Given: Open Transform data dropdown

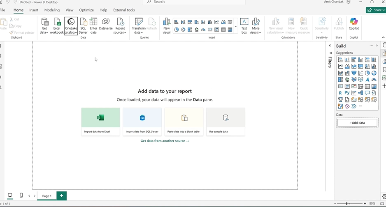Looking at the screenshot, I should tap(139, 26).
